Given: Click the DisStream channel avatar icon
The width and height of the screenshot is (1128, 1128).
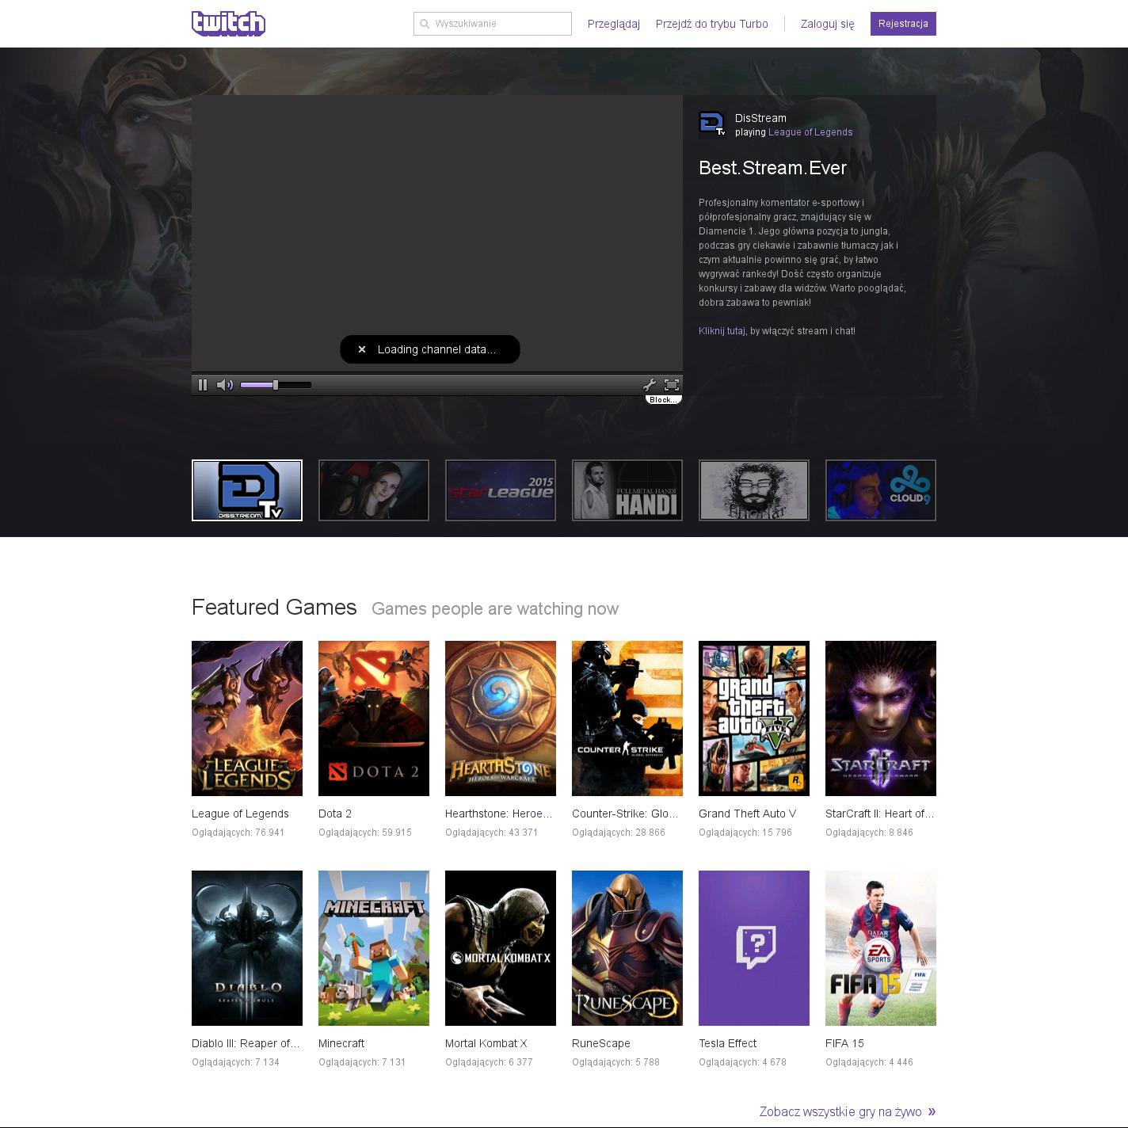Looking at the screenshot, I should 712,124.
